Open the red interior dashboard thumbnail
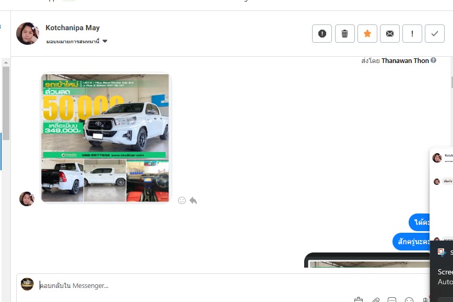 tap(148, 181)
